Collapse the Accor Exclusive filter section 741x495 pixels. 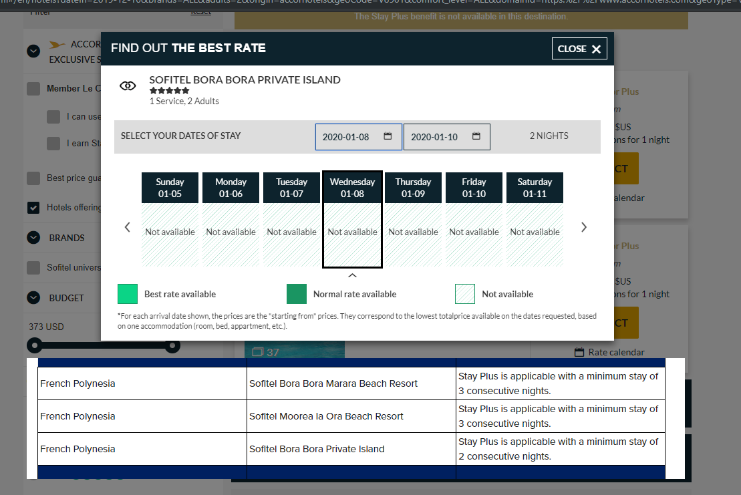coord(33,51)
